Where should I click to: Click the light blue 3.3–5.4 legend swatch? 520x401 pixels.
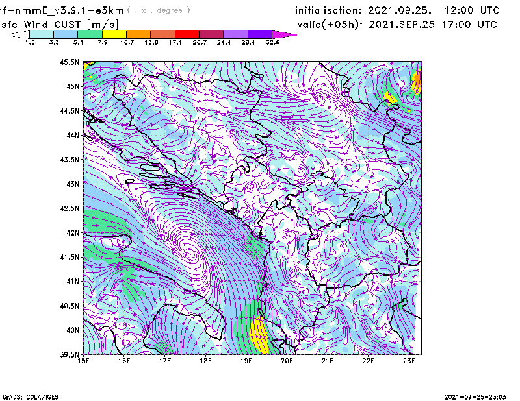[x=66, y=34]
